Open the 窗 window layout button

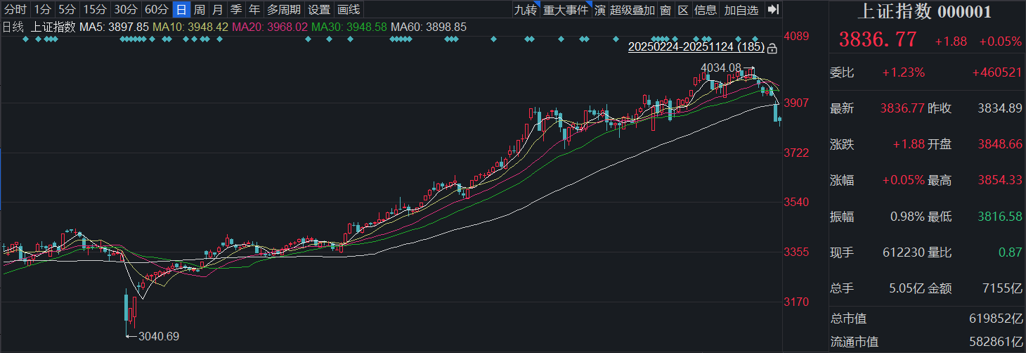pyautogui.click(x=665, y=10)
